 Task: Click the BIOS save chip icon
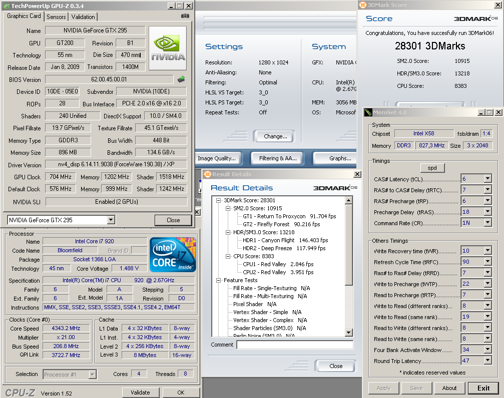[x=181, y=79]
